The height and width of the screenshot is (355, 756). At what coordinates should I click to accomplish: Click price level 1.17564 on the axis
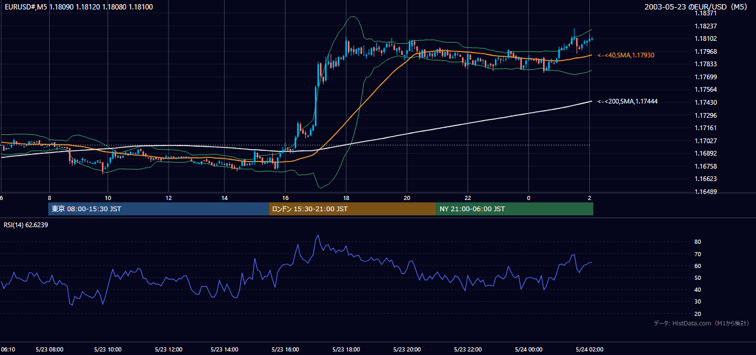pyautogui.click(x=706, y=89)
